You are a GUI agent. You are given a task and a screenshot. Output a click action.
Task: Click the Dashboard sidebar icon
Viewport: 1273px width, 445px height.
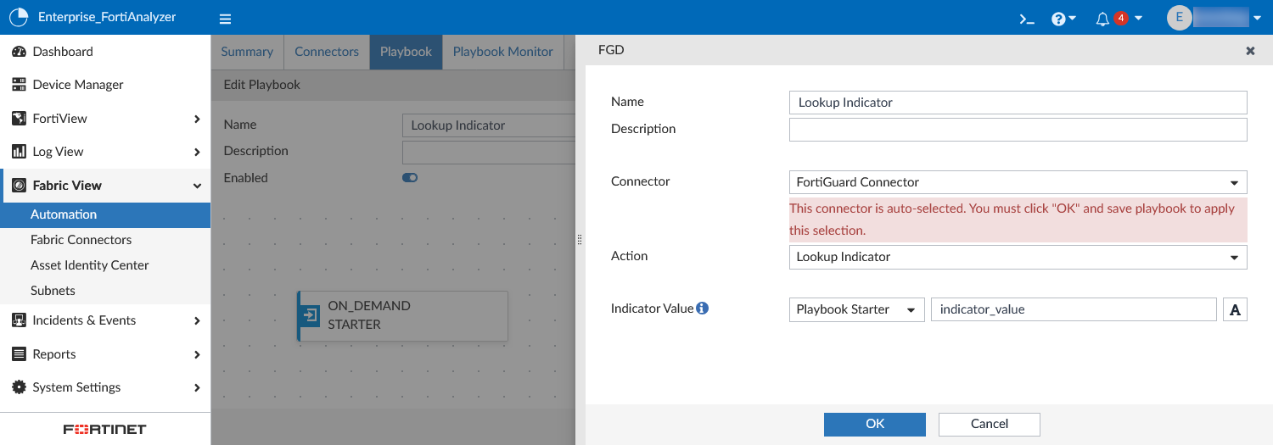click(x=19, y=52)
